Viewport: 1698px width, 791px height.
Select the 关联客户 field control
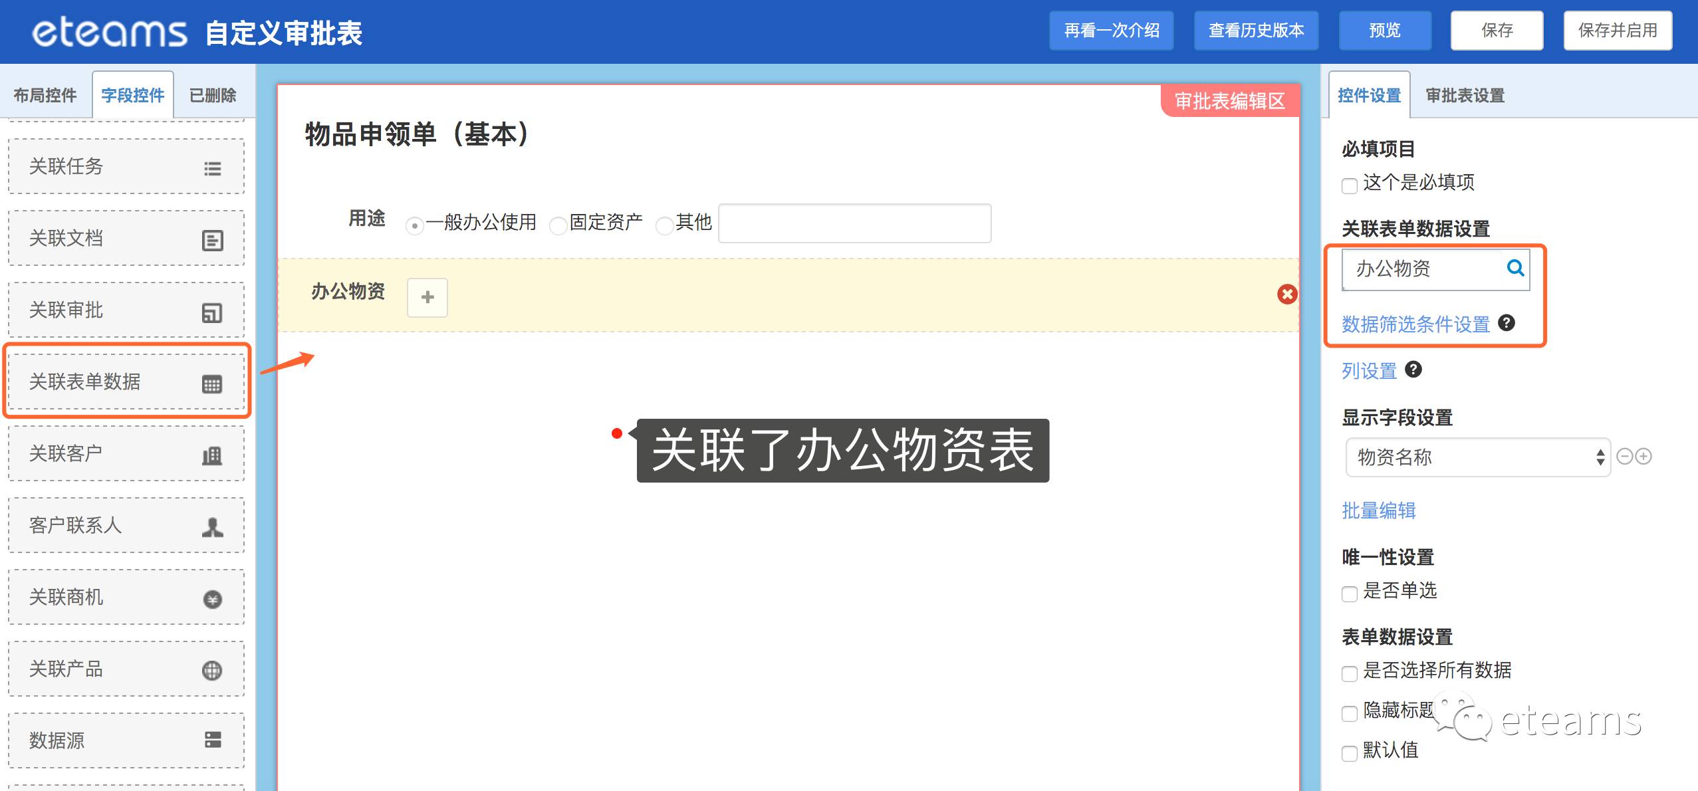[126, 453]
